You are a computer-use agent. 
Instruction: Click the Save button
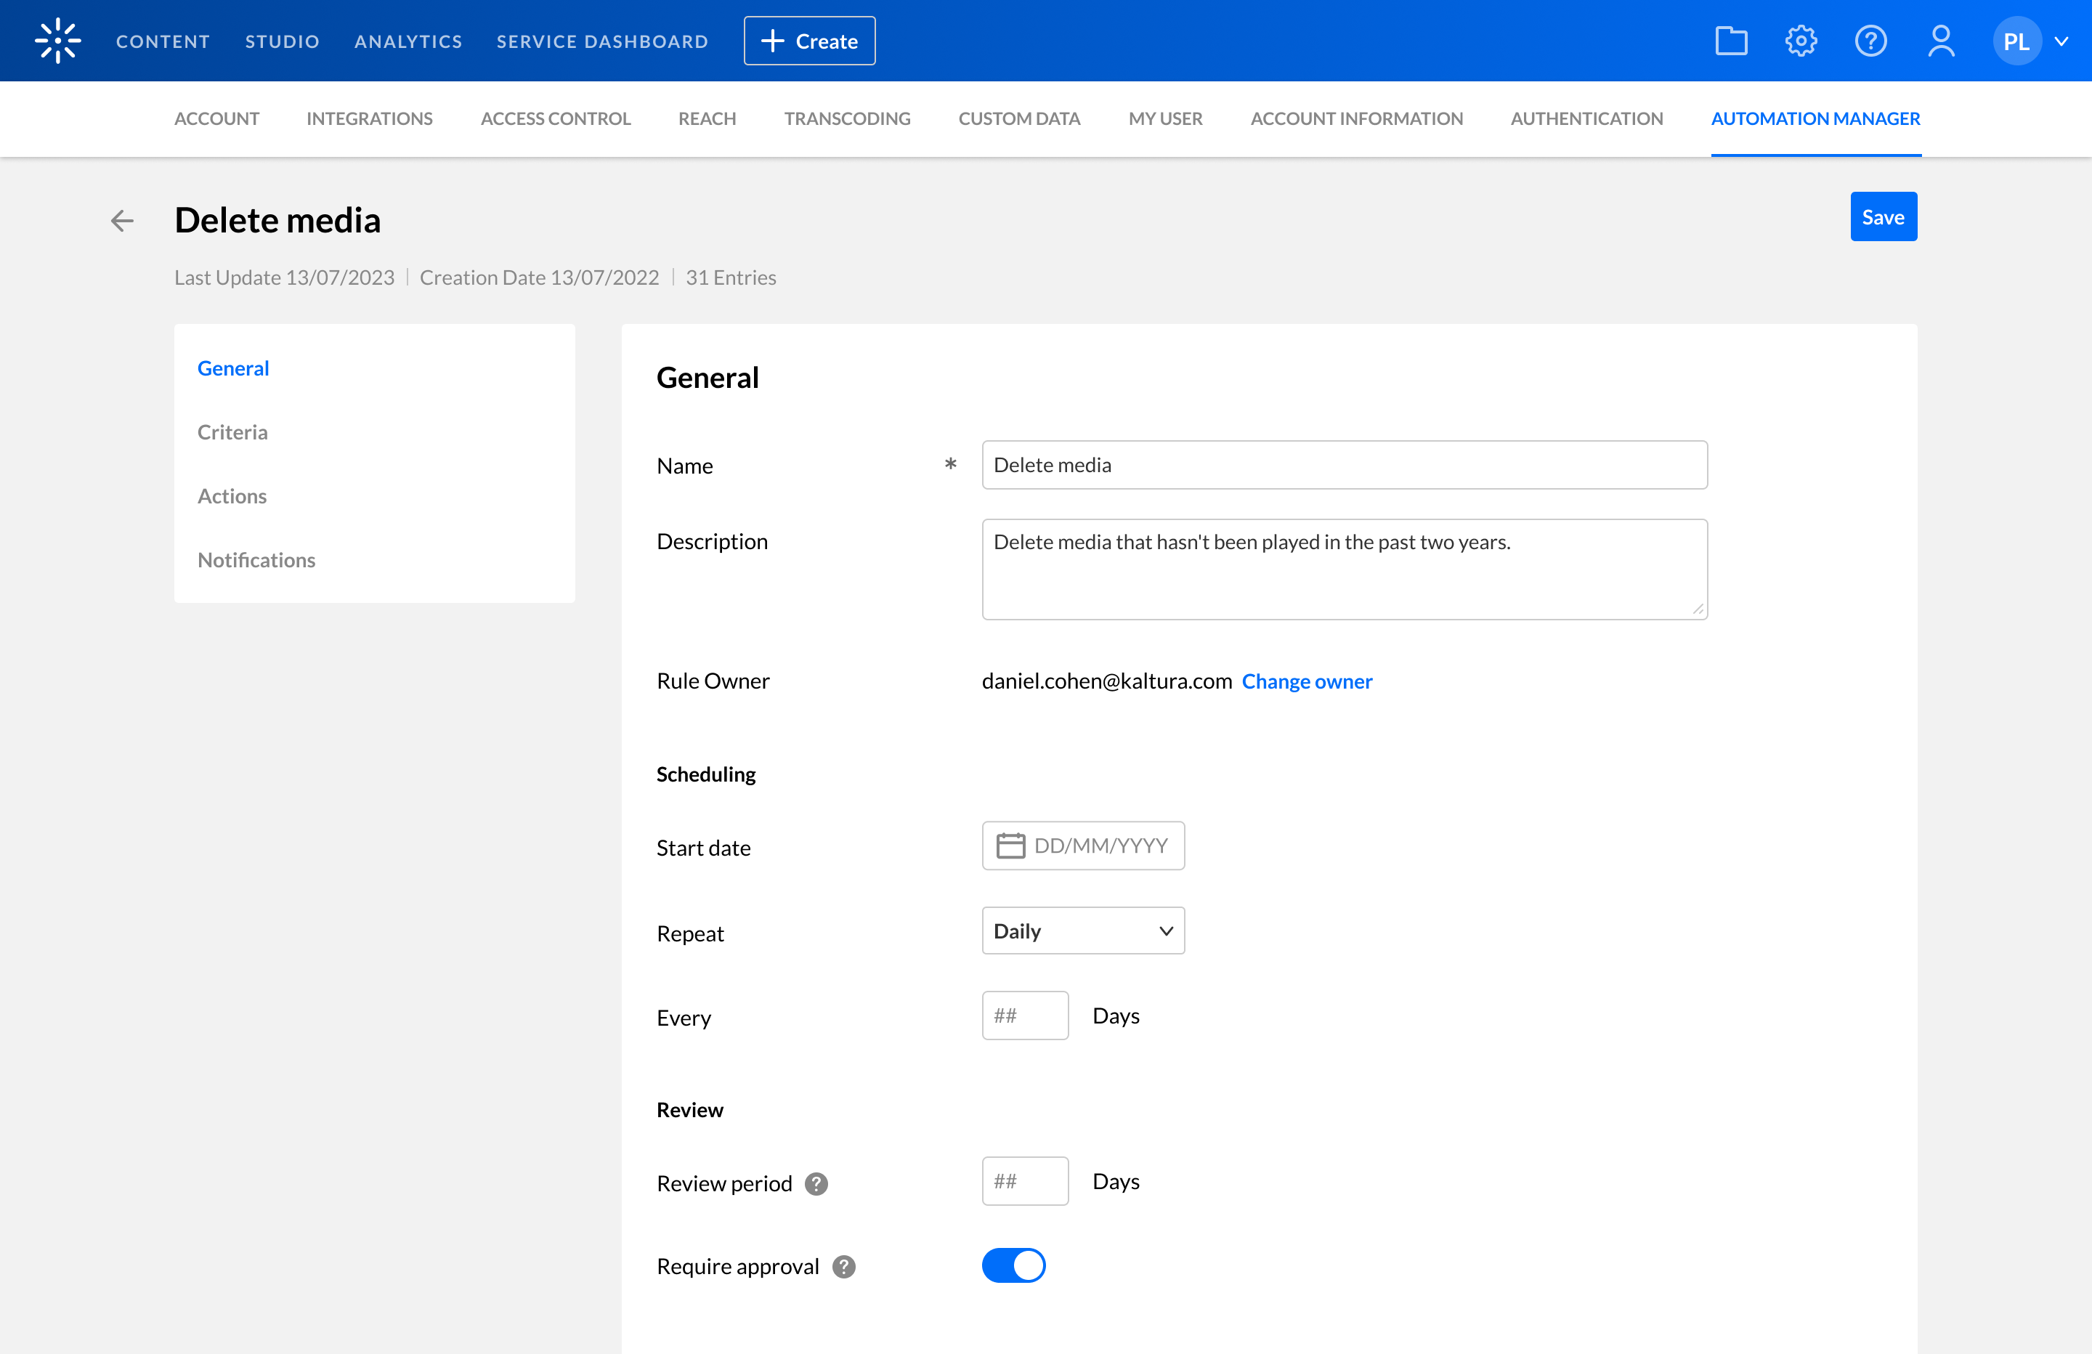(1882, 216)
